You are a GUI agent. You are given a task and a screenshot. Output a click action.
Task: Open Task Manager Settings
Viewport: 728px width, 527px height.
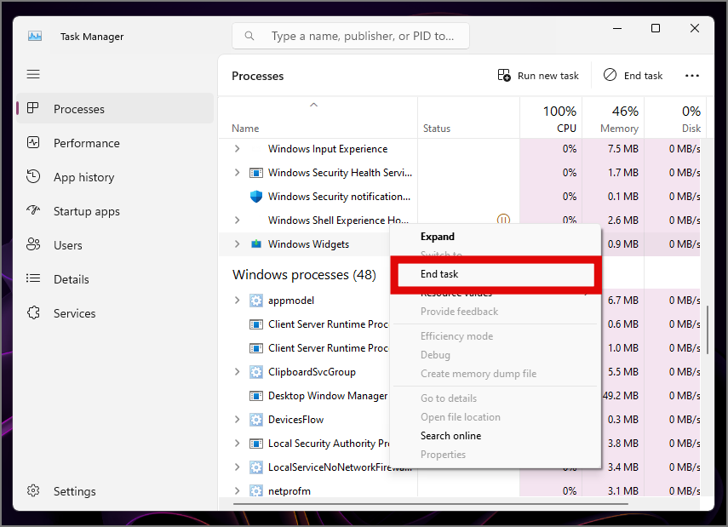click(x=115, y=490)
